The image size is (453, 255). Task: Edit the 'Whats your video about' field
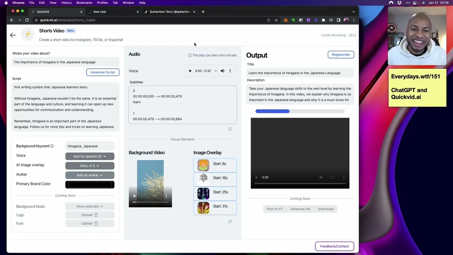pos(65,62)
